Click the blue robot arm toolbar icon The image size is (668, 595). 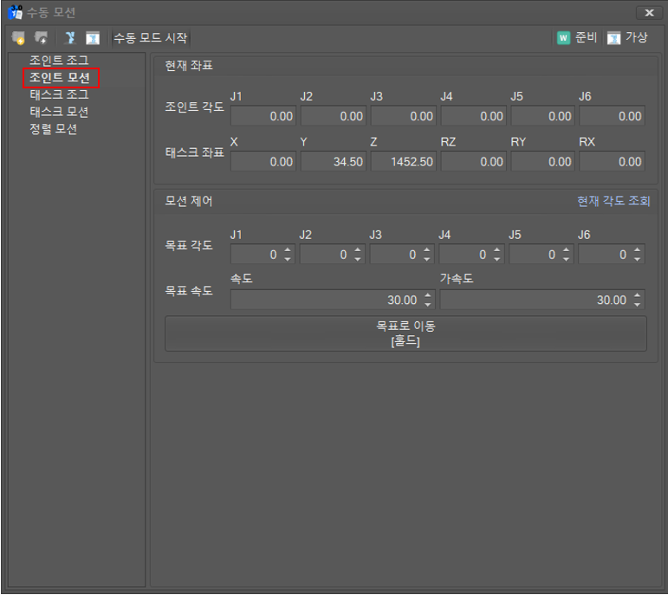(70, 38)
